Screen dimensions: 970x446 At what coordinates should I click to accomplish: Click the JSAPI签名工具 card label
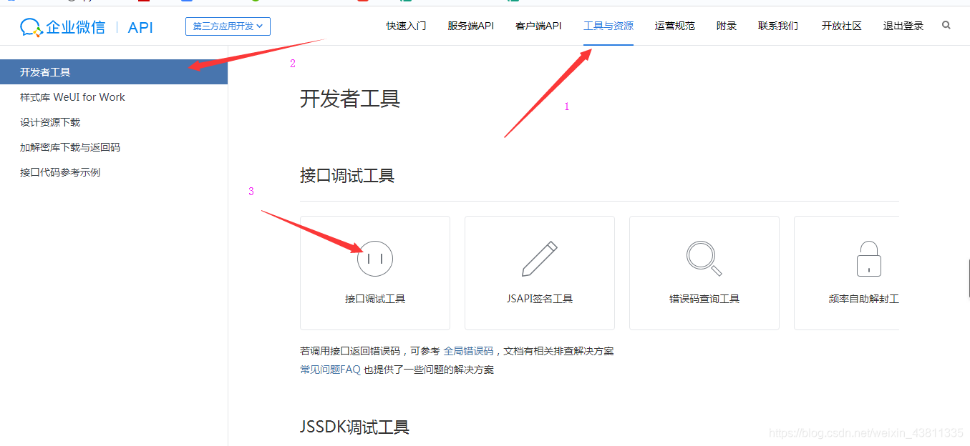(540, 299)
